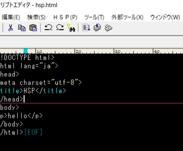183x151 pixels.
Task: Open the ウィンドウ(W) menu
Action: point(165,17)
